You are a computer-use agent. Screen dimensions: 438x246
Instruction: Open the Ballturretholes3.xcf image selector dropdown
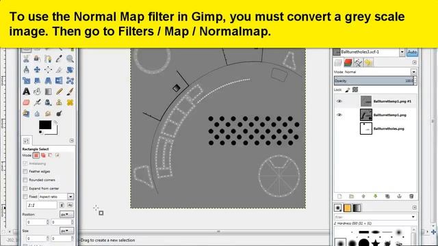402,52
